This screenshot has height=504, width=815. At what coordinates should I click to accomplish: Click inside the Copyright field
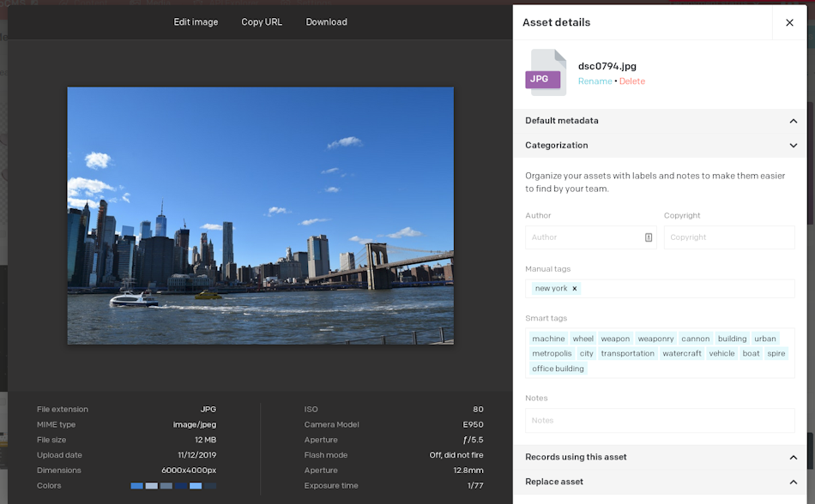[729, 237]
